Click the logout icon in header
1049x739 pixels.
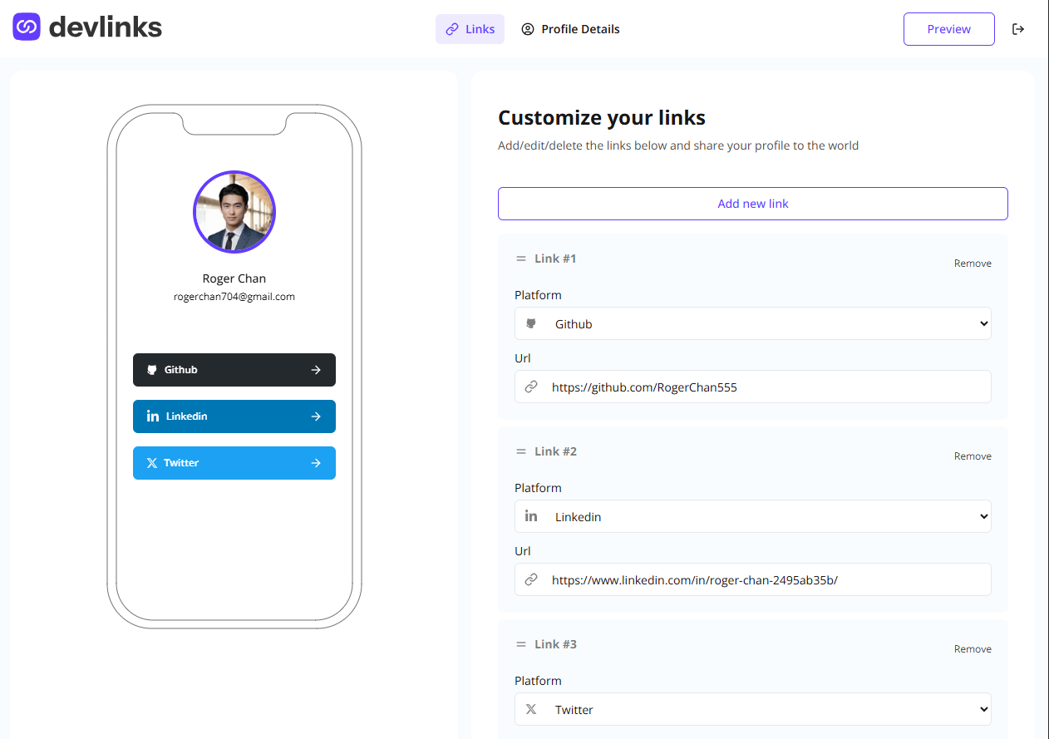click(x=1018, y=29)
